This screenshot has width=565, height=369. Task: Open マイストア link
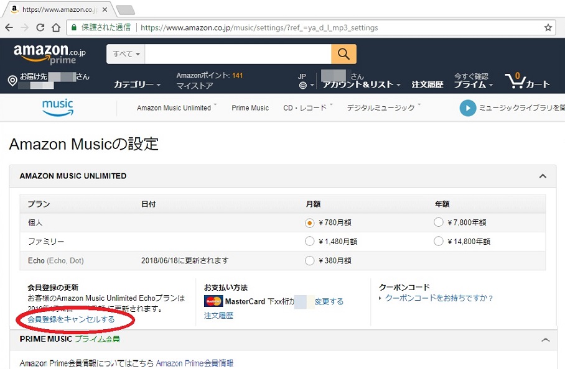click(x=195, y=86)
